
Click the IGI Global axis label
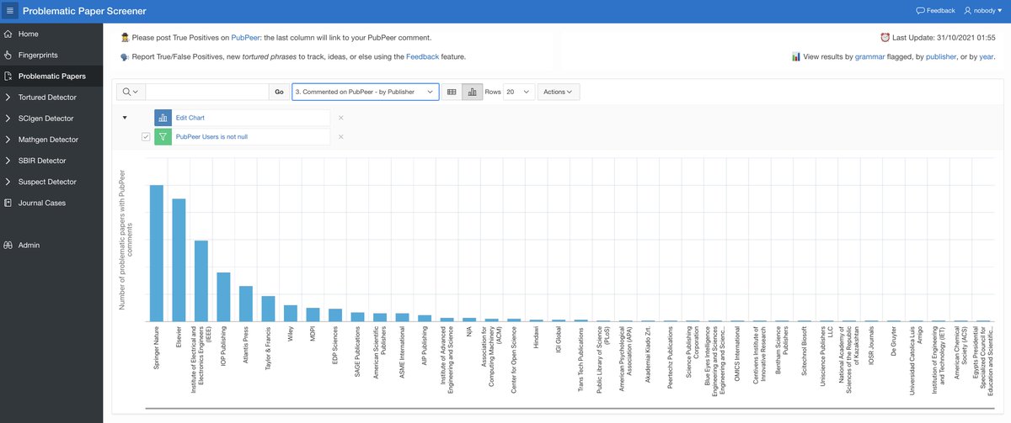tap(558, 341)
